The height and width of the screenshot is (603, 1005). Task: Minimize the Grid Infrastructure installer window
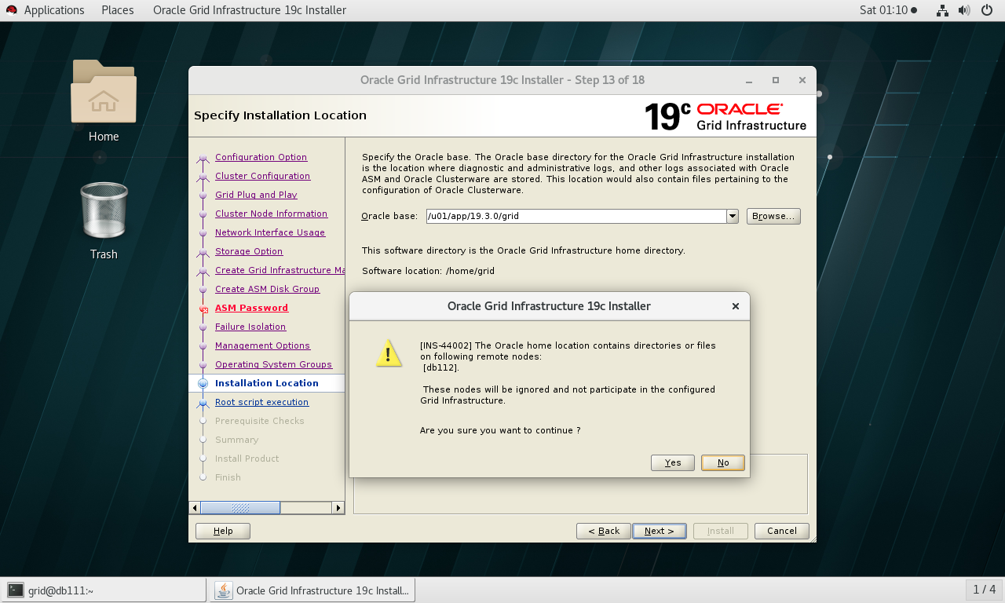(x=751, y=80)
